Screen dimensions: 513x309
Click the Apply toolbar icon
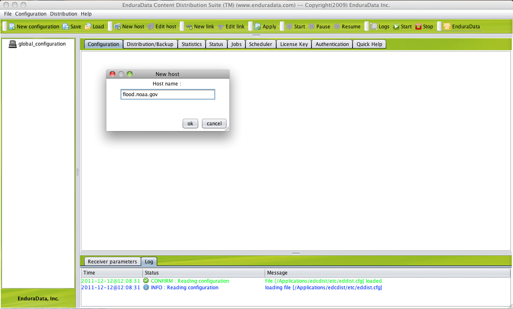tap(258, 26)
